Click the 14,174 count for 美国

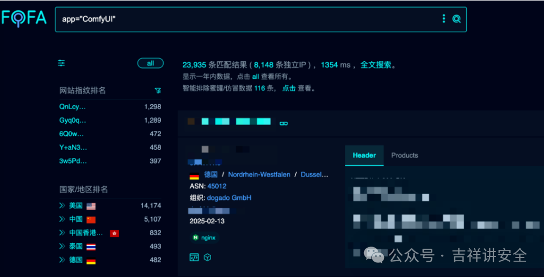pos(151,206)
